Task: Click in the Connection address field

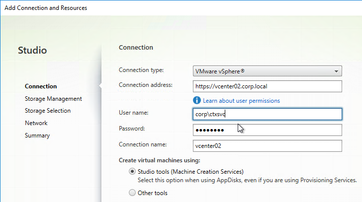Action: tap(268, 86)
